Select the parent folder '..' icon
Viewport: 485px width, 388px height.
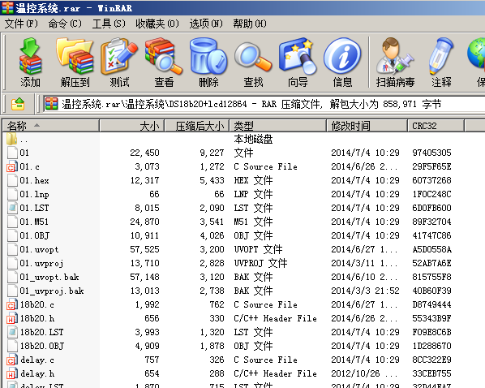tap(11, 139)
